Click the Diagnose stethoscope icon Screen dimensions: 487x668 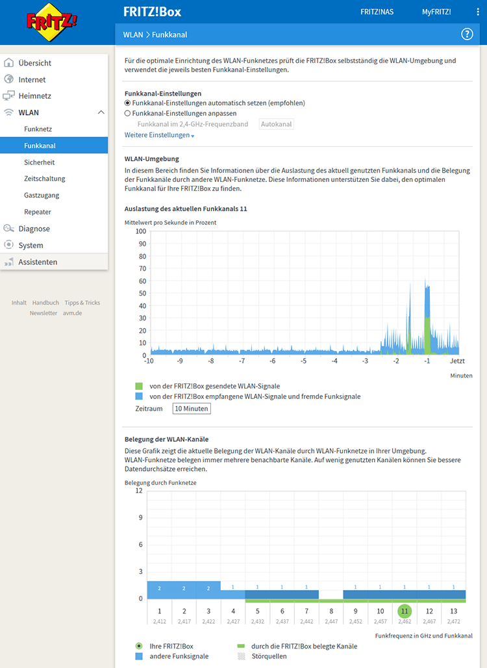click(x=8, y=229)
